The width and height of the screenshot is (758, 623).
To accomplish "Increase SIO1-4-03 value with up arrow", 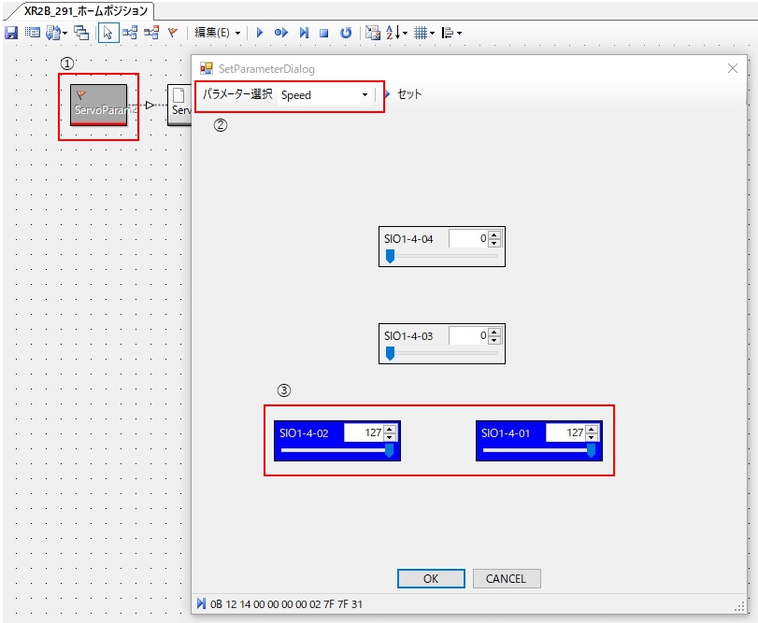I will pos(494,332).
